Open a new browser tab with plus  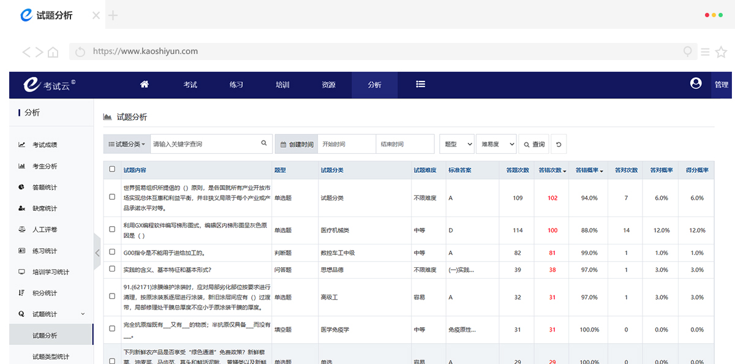(x=113, y=15)
